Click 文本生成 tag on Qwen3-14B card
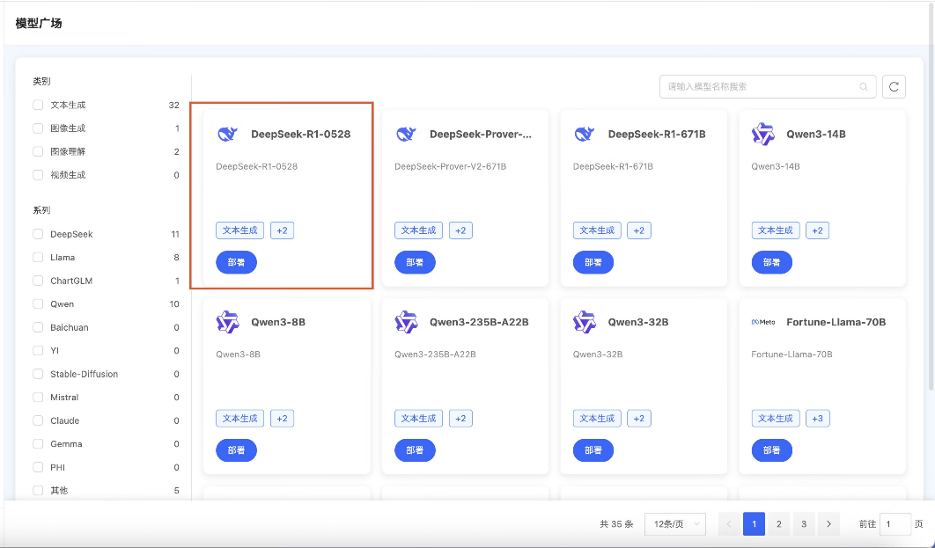The image size is (935, 548). (775, 230)
